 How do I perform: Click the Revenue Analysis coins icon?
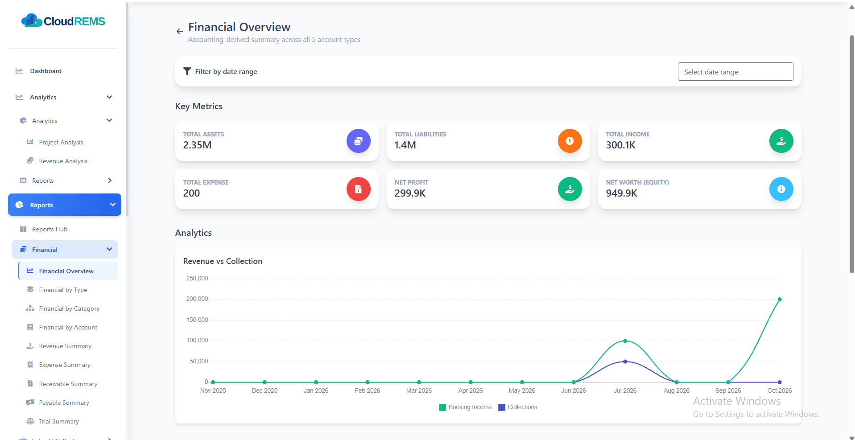tap(30, 160)
